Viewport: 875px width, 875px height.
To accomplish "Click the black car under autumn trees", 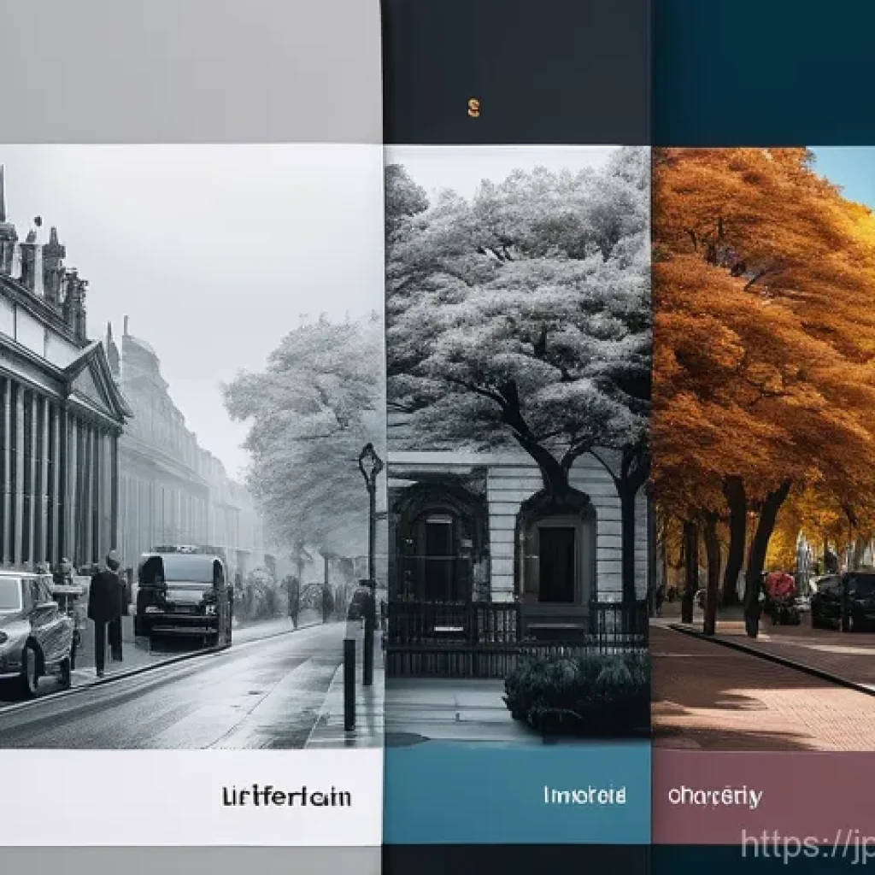I will pyautogui.click(x=843, y=602).
